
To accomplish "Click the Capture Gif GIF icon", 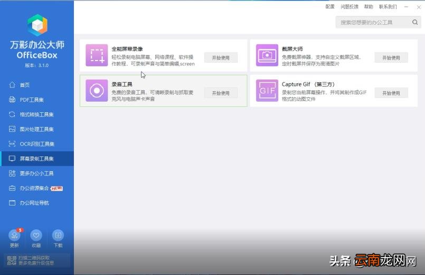I will pos(267,91).
